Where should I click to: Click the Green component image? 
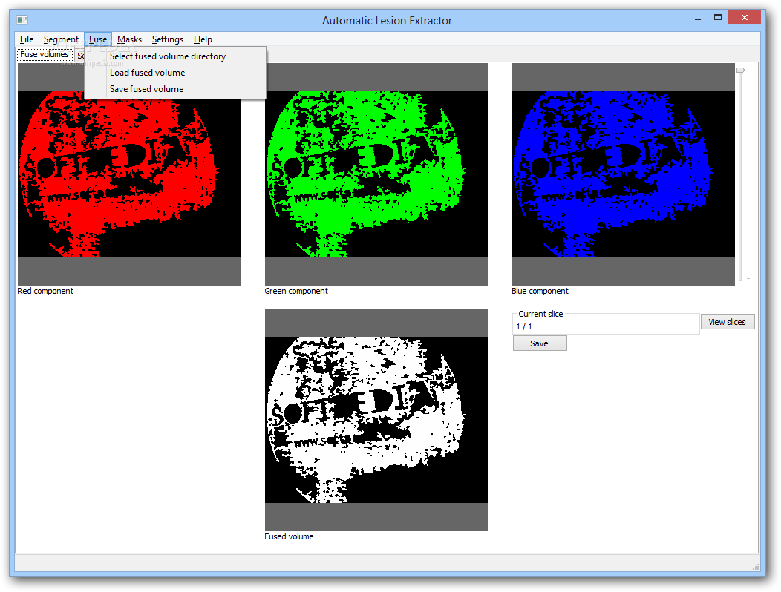[376, 174]
